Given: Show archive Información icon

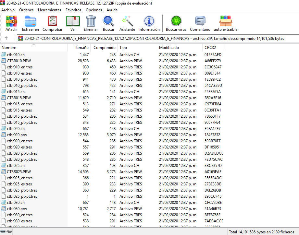Looking at the screenshot, I should pyautogui.click(x=149, y=21).
